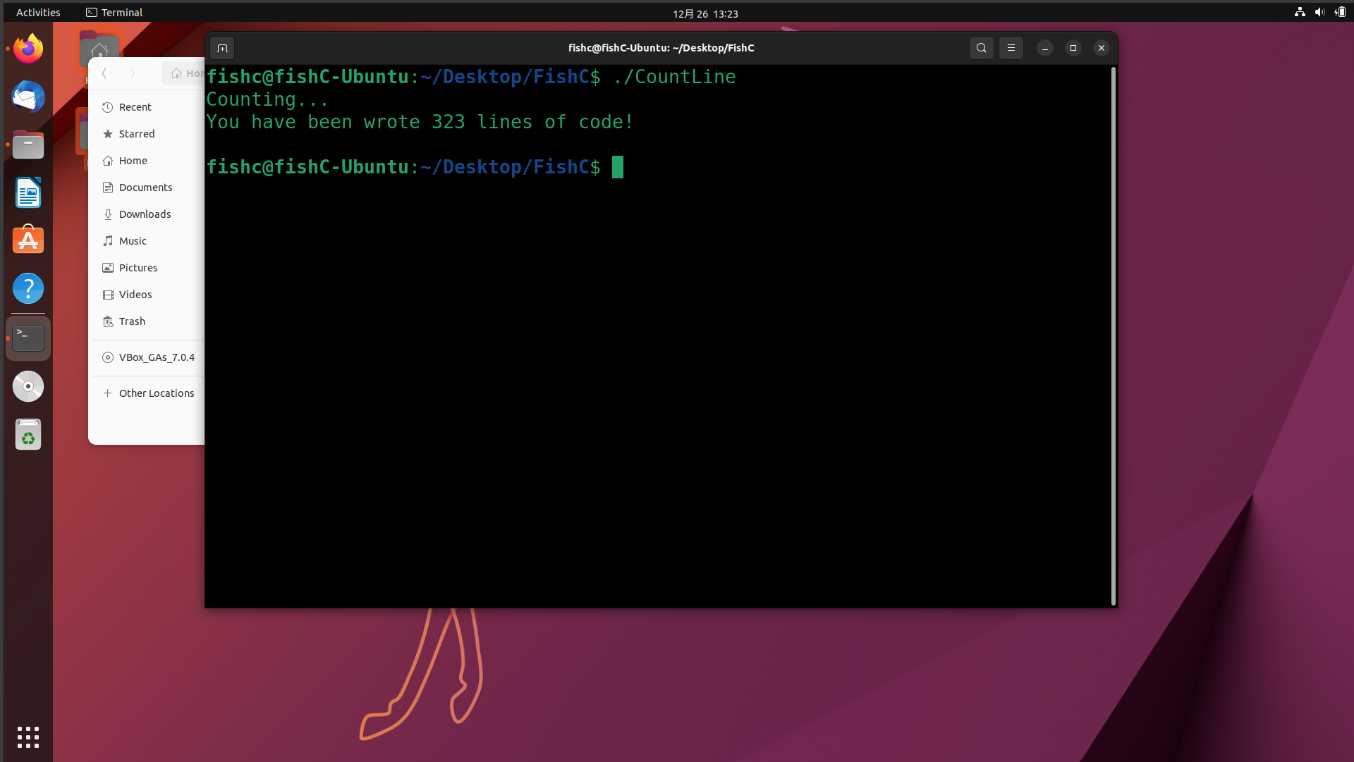Open Thunderbird mail from the dock
This screenshot has height=762, width=1354.
point(28,97)
